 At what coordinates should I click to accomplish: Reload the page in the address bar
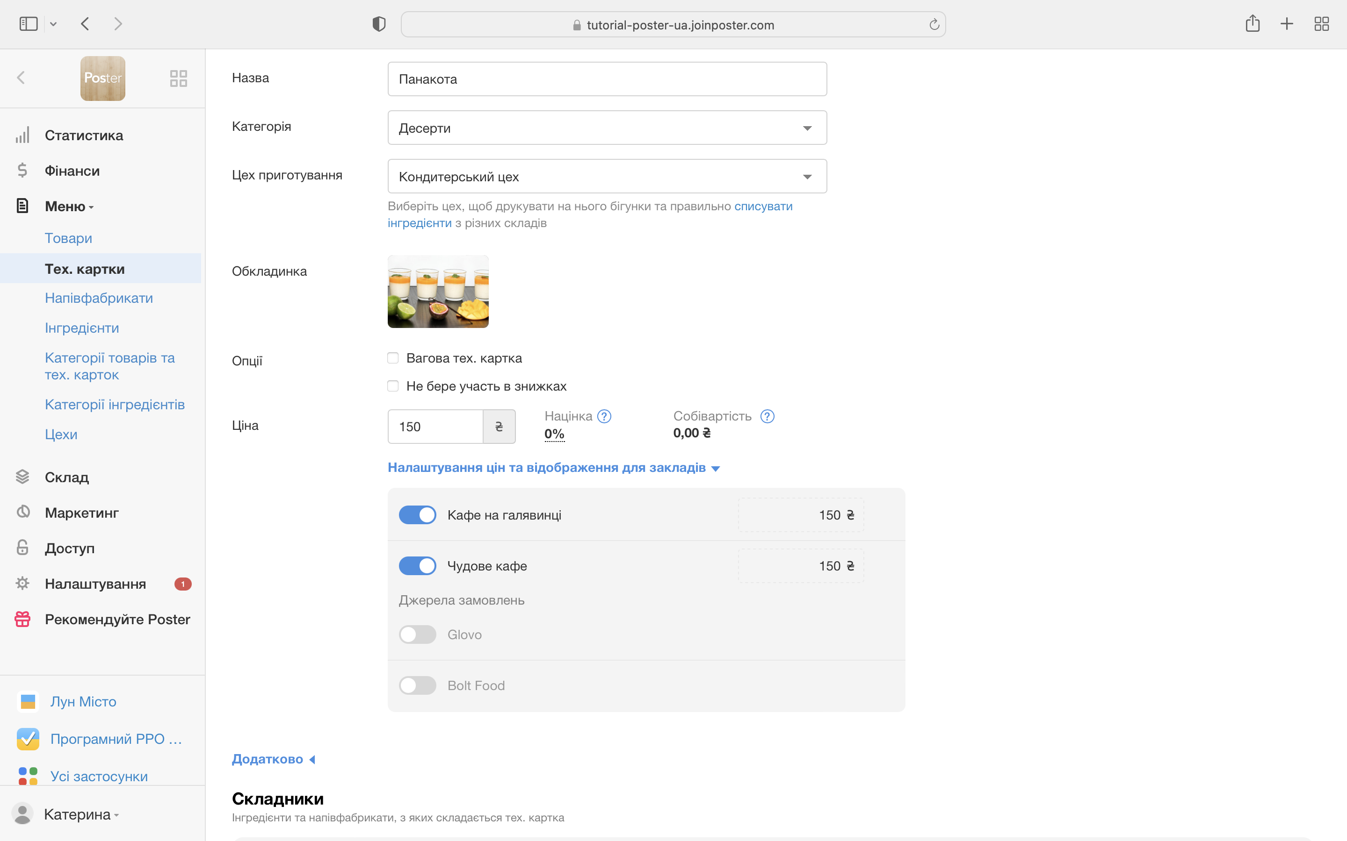934,24
